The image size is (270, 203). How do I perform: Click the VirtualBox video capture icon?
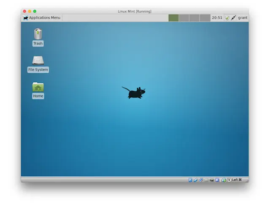click(217, 180)
